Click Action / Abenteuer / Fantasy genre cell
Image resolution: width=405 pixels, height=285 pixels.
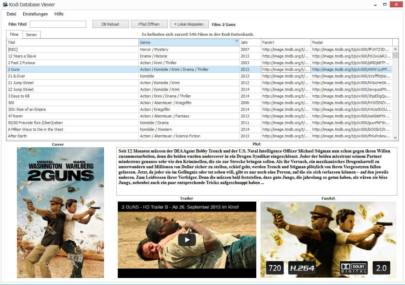point(189,116)
